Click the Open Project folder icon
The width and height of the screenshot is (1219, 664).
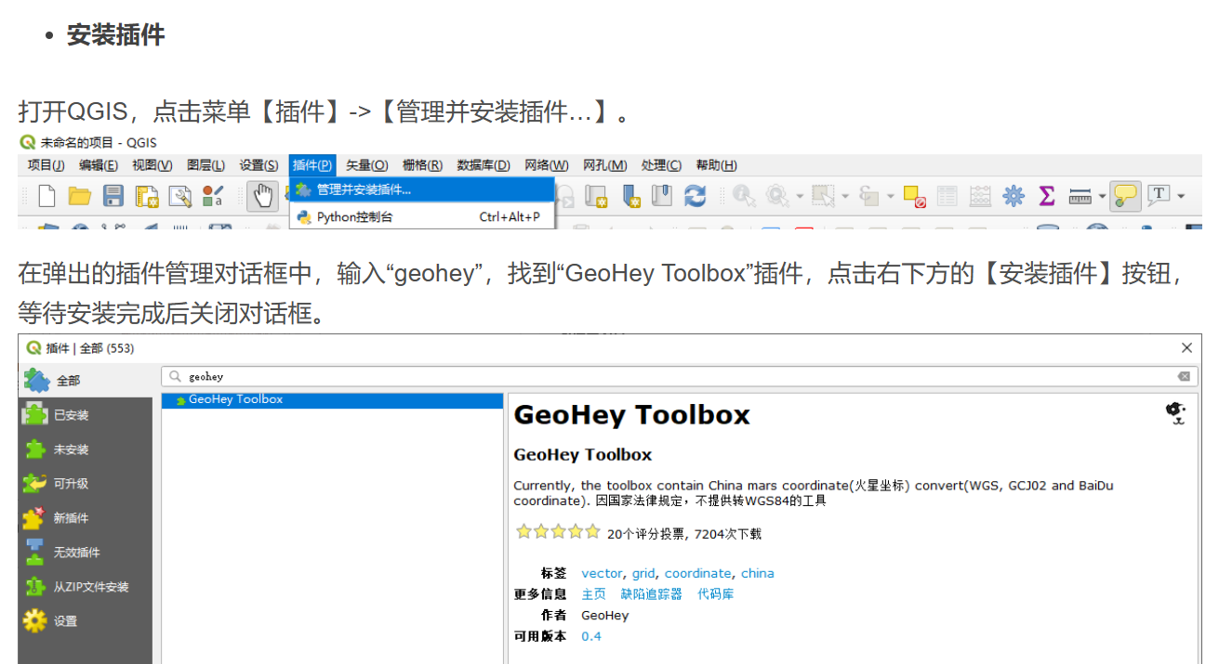tap(79, 196)
